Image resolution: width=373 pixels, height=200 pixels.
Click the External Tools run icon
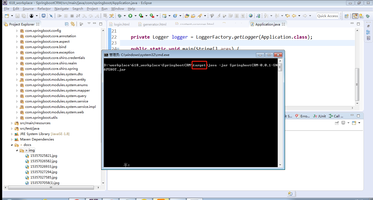(x=152, y=16)
